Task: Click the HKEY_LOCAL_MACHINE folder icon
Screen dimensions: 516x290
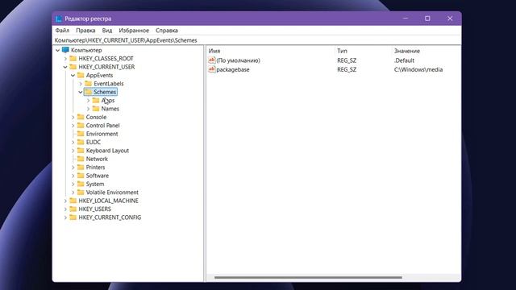Action: tap(73, 201)
